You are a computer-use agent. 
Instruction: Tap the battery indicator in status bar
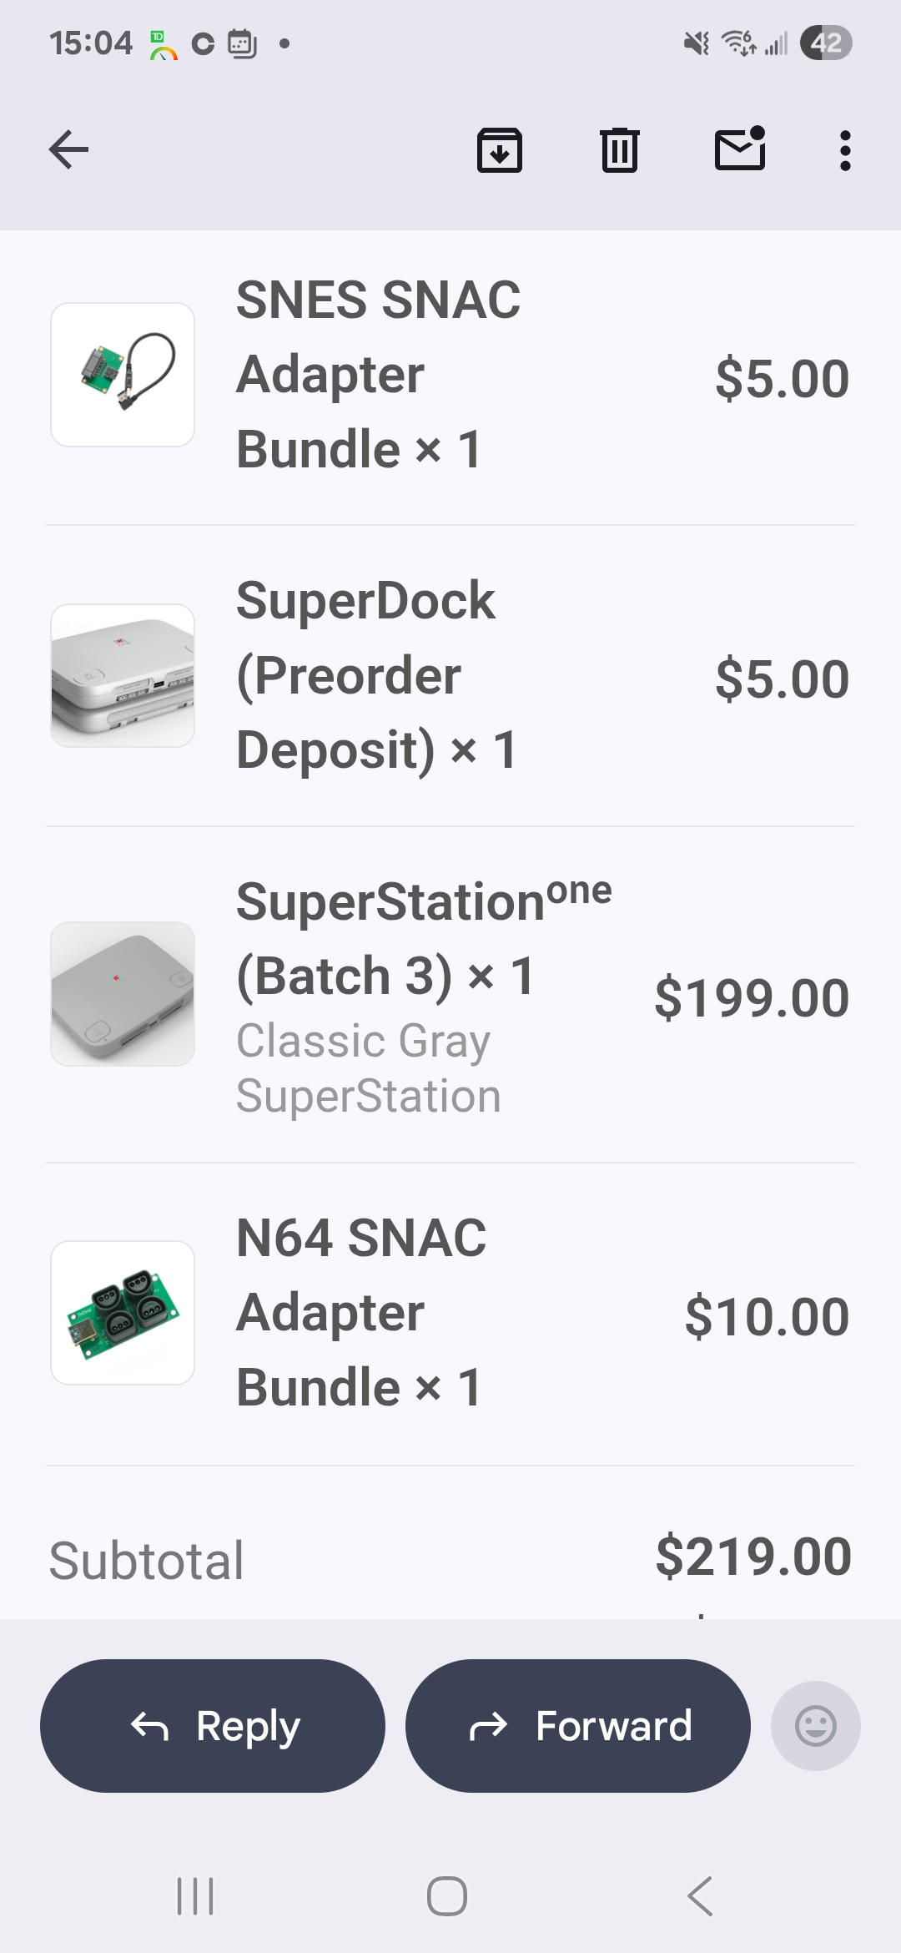tap(825, 43)
